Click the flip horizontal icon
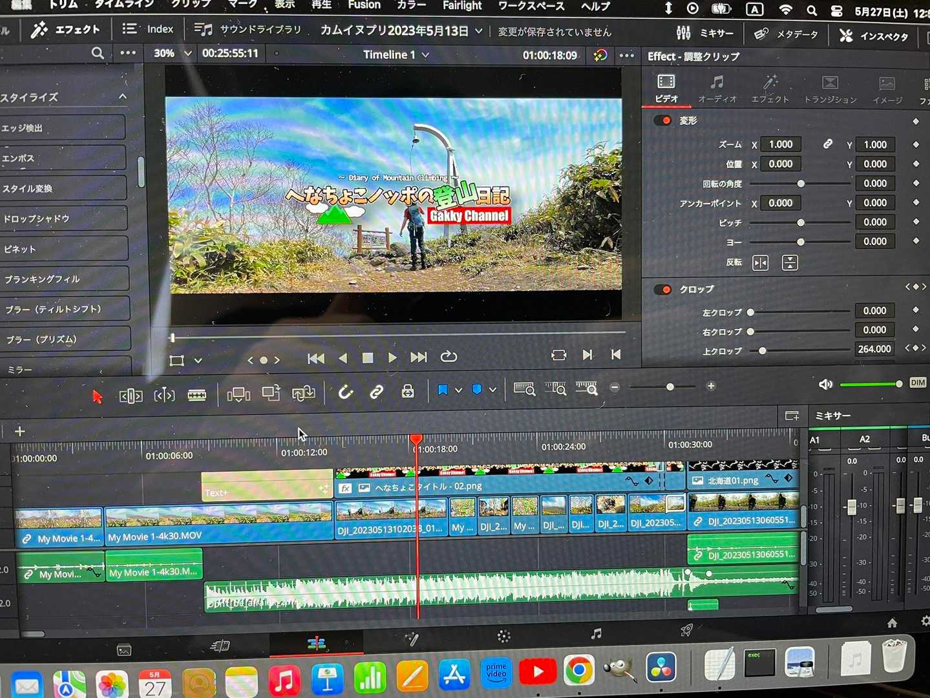Screen dimensions: 930x698 [760, 262]
